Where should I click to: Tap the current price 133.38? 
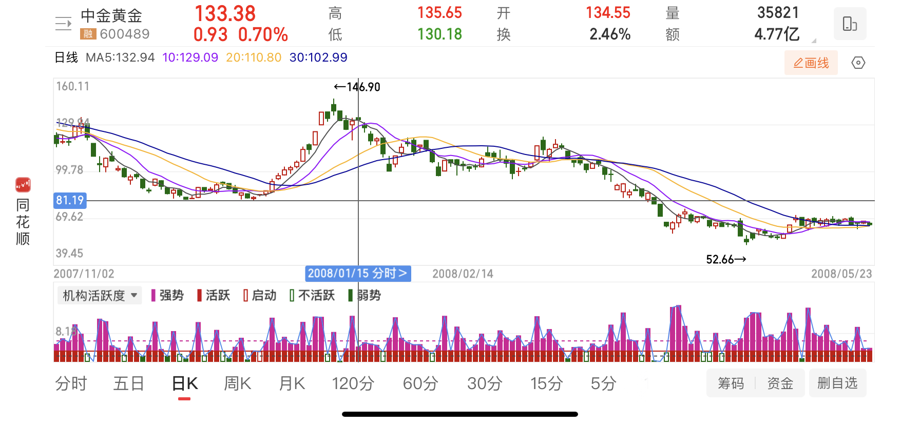225,13
